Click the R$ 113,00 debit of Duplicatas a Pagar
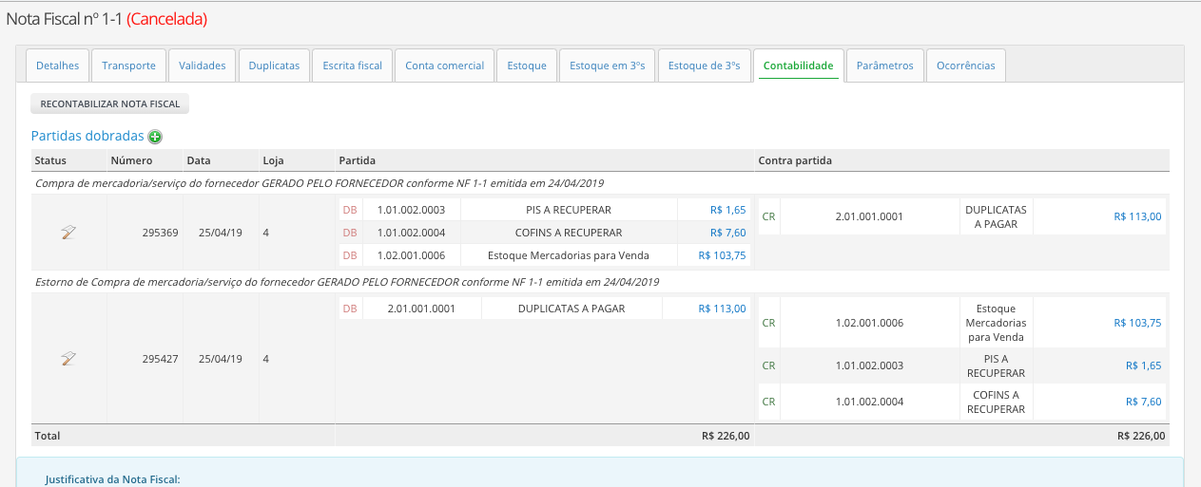Screen dimensions: 1201x487 723,309
